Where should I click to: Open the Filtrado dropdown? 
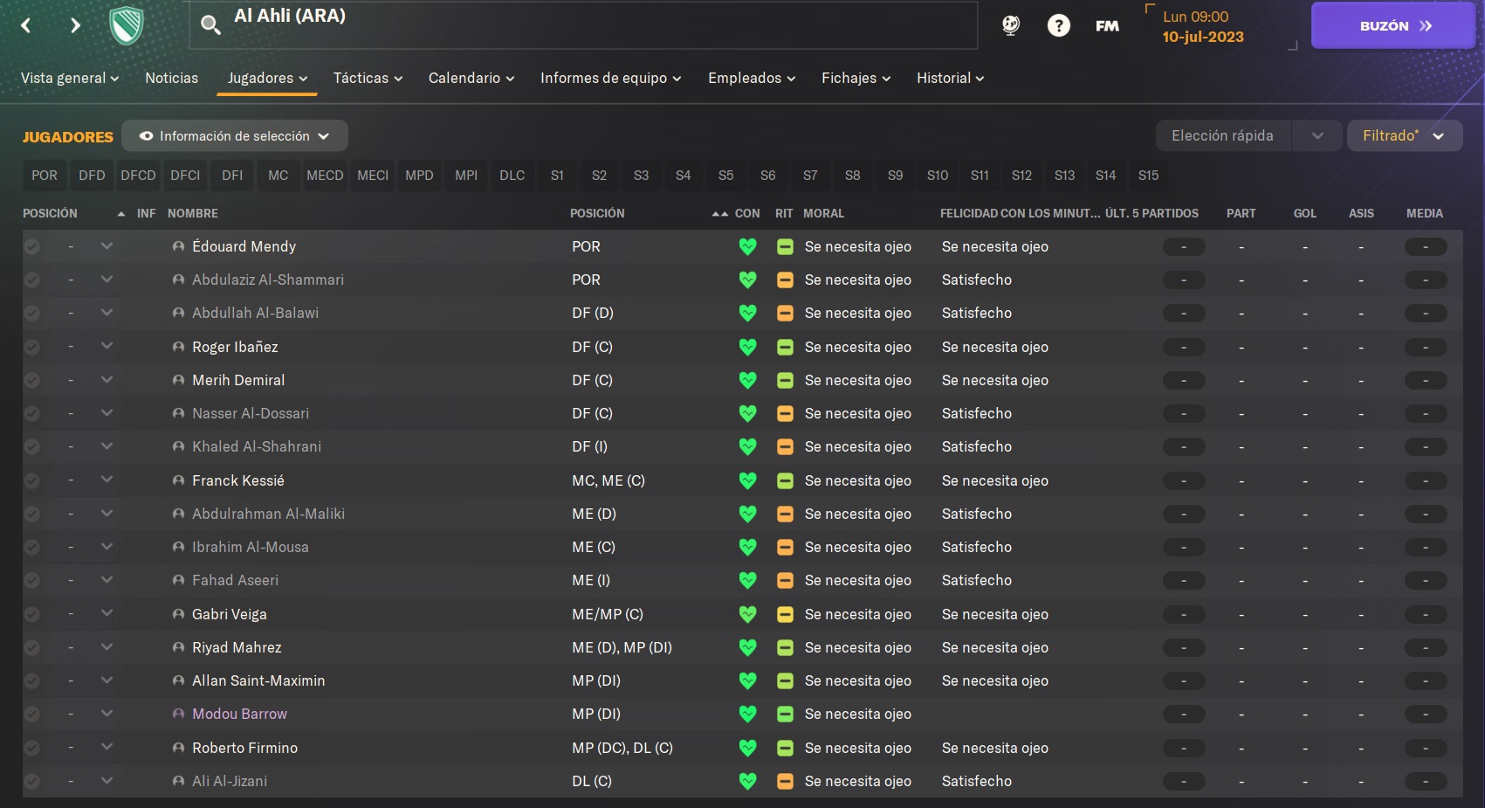(x=1404, y=136)
